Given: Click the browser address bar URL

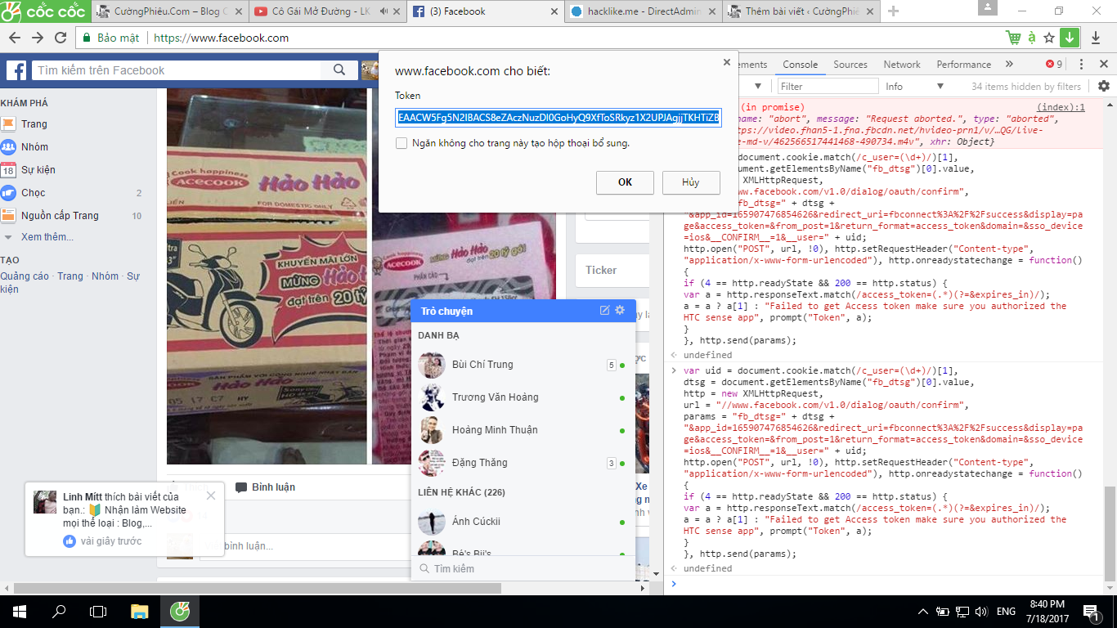Looking at the screenshot, I should click(221, 38).
